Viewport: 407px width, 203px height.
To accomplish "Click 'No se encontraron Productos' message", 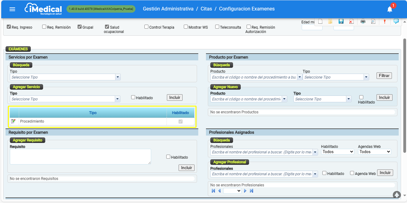I will (x=234, y=112).
